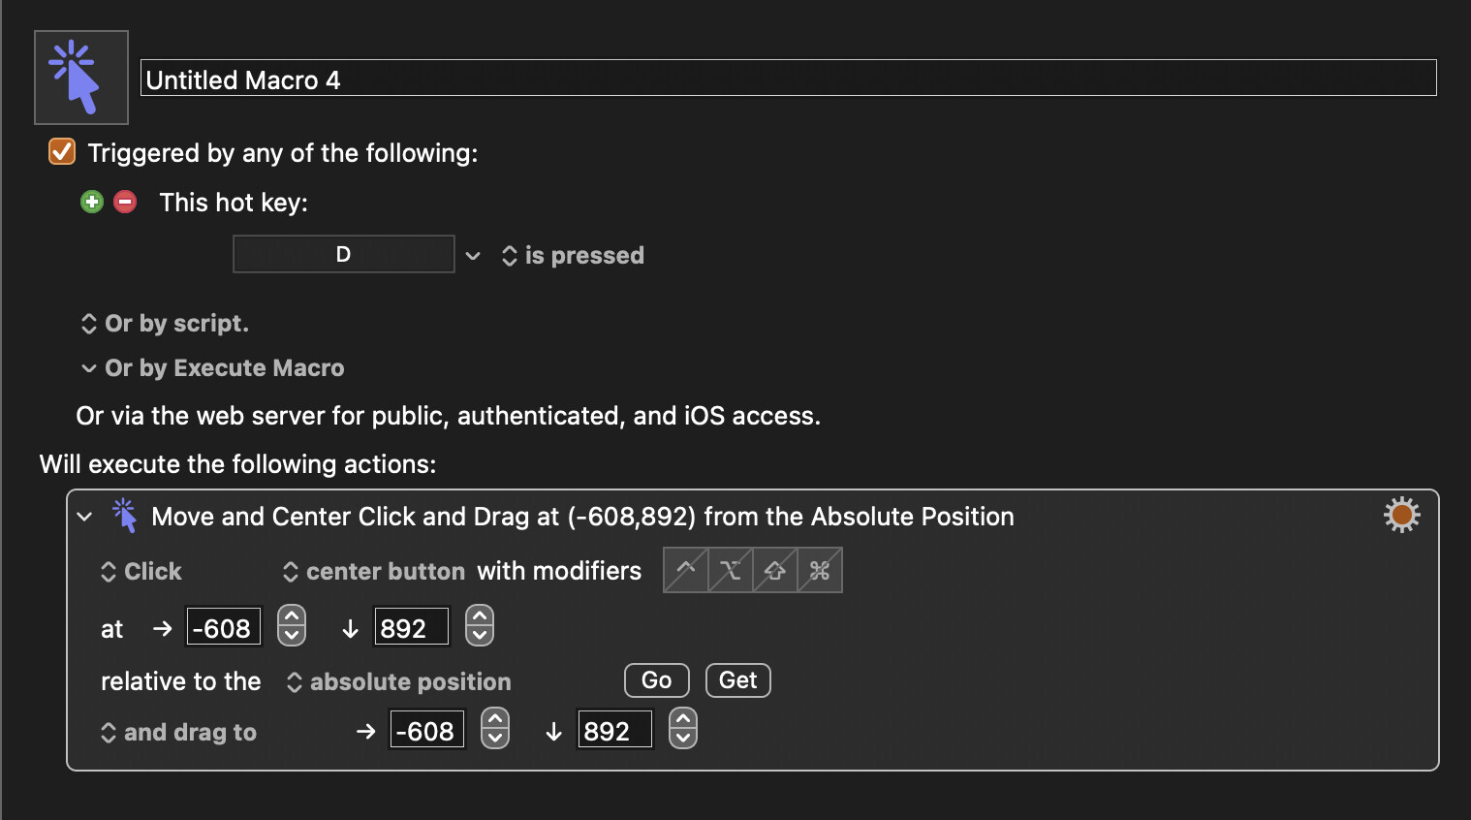Toggle the Shift modifier key

[x=775, y=570]
